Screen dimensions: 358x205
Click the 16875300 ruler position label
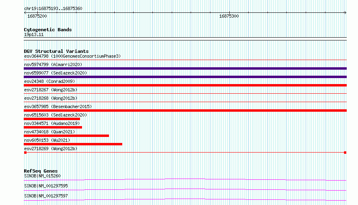coord(229,16)
